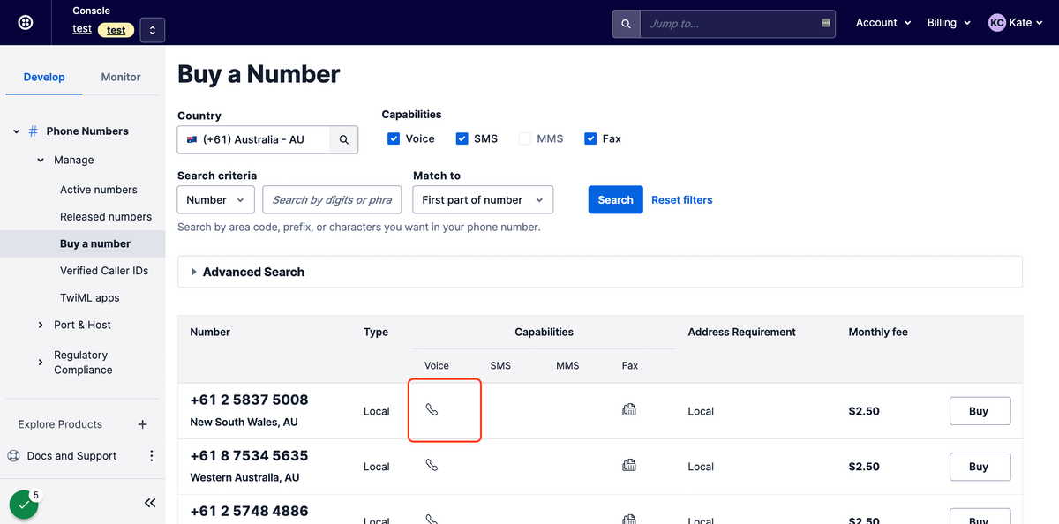Expand the Port & Host section
The image size is (1059, 524).
pos(41,326)
